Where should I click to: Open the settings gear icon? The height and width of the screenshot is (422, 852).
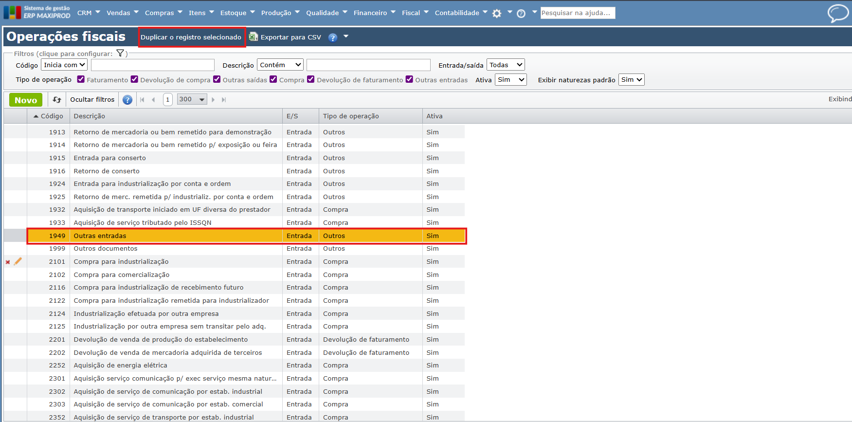coord(497,14)
